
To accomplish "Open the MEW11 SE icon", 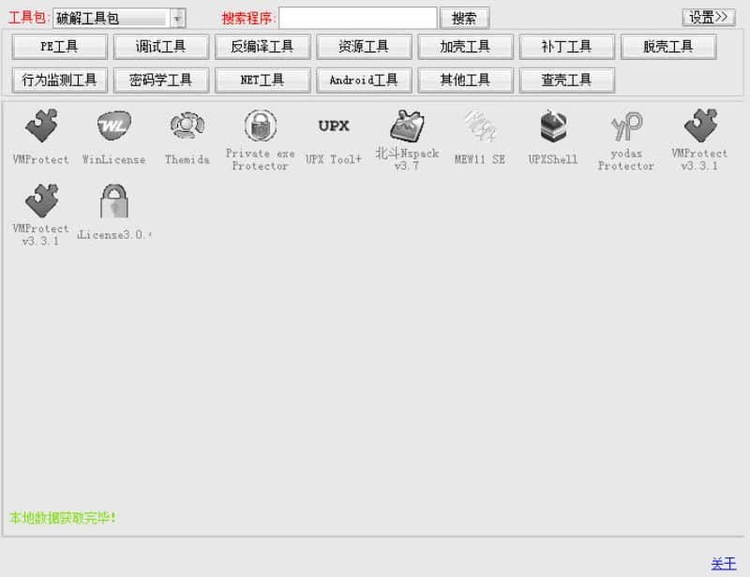I will [x=480, y=126].
